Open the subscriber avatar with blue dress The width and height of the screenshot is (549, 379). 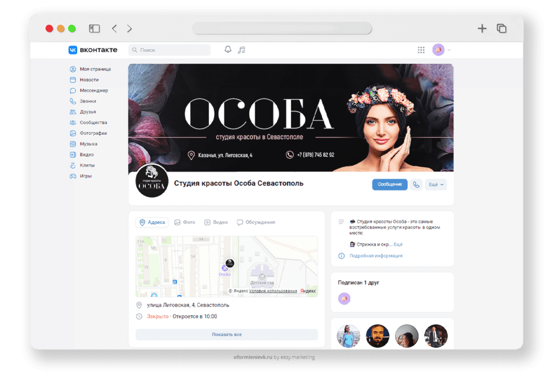[348, 336]
